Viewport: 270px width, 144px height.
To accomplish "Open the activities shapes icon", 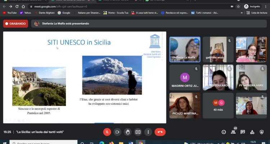I will point(252,132).
